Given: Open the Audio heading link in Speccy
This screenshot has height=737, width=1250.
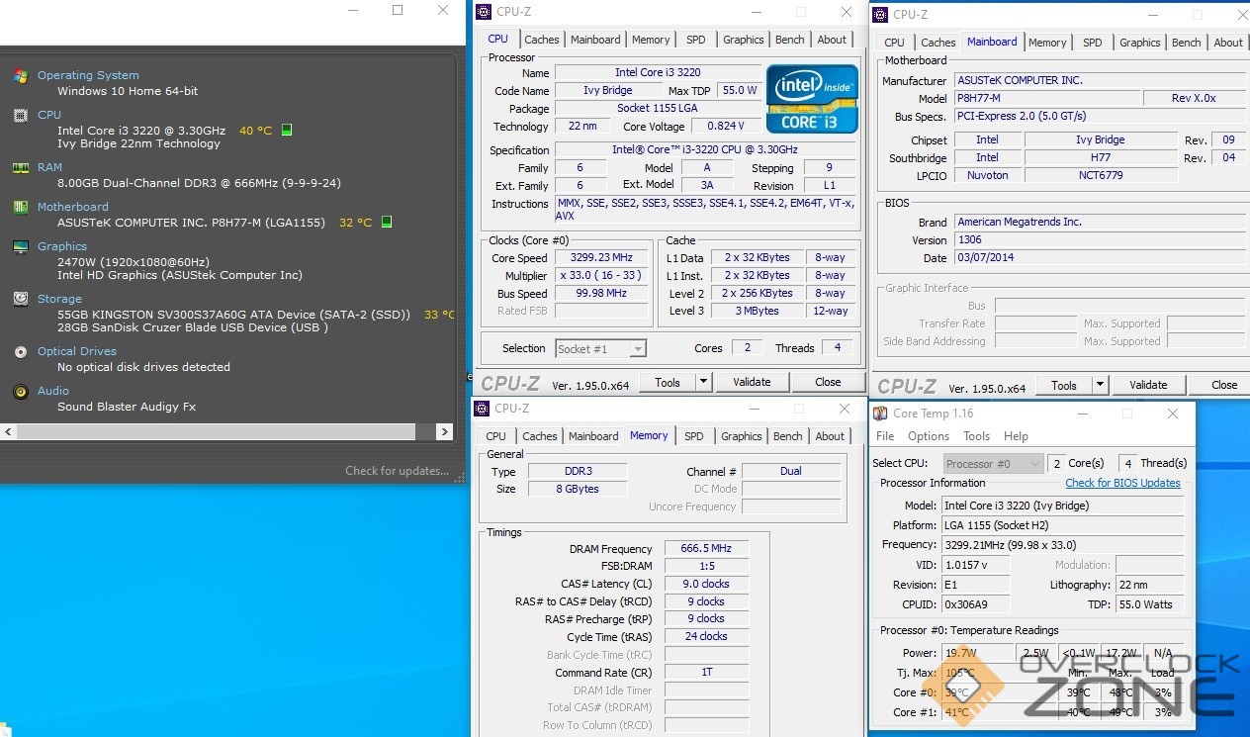Looking at the screenshot, I should tap(53, 391).
